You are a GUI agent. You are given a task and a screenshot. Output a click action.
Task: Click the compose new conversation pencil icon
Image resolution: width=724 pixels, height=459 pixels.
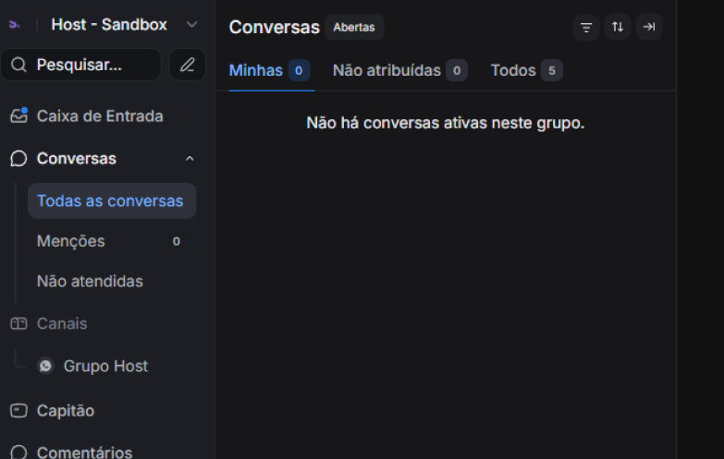pos(187,65)
